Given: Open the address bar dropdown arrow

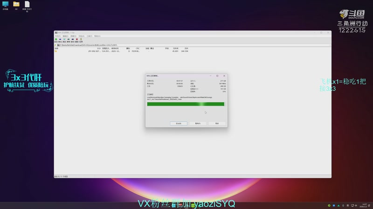Looking at the screenshot, I should coord(330,45).
